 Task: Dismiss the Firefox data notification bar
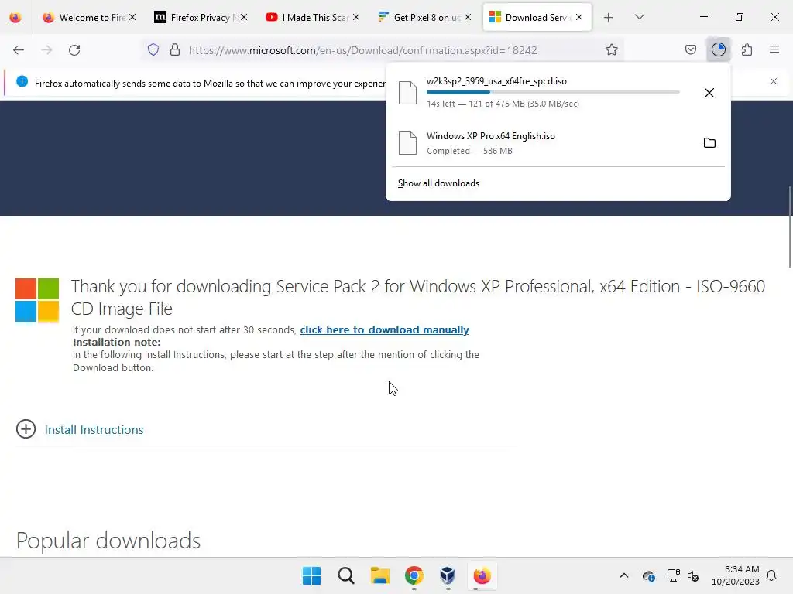point(774,81)
